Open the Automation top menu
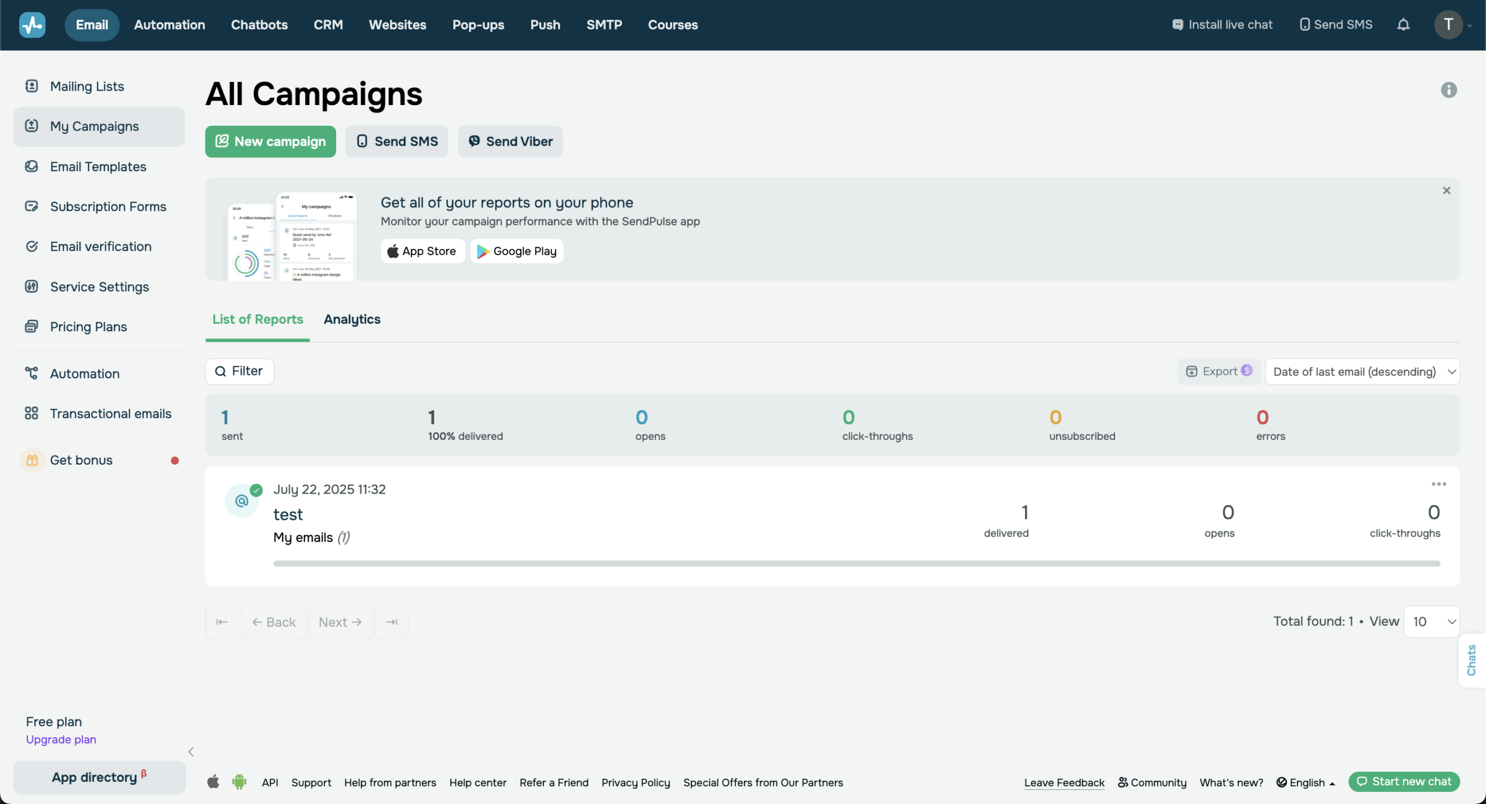 pyautogui.click(x=169, y=25)
